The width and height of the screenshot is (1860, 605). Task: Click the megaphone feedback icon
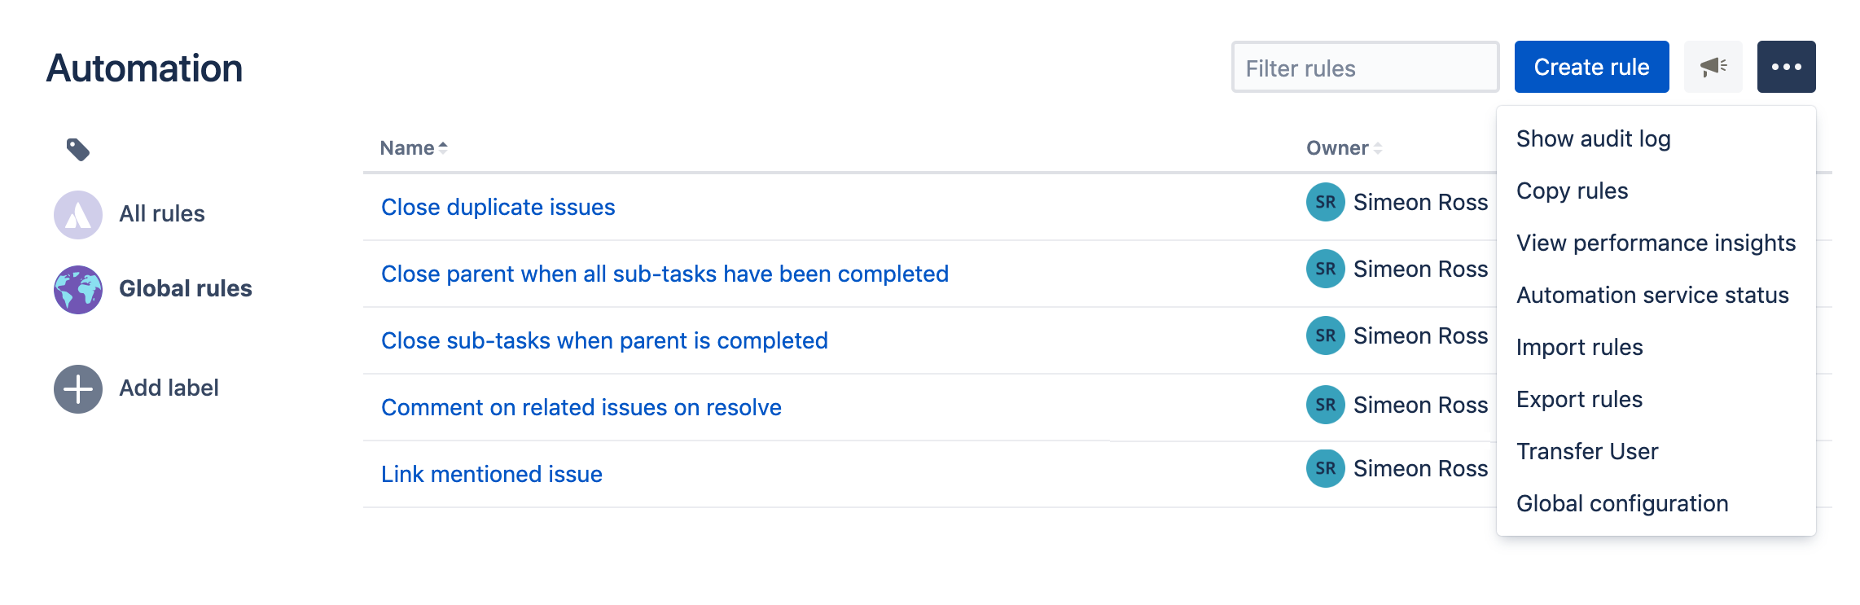(x=1713, y=67)
